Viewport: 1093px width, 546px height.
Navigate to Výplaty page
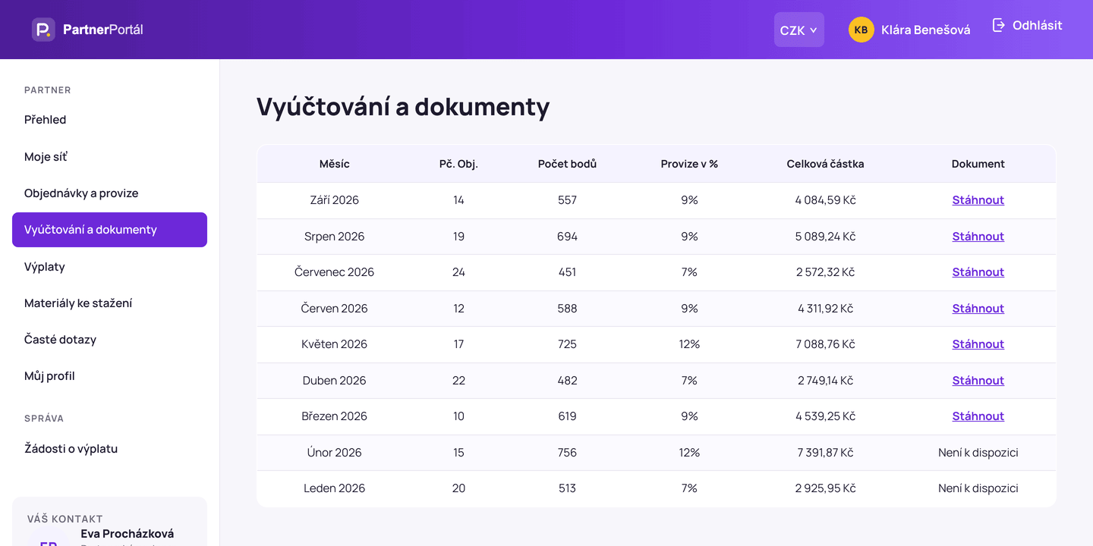tap(109, 267)
